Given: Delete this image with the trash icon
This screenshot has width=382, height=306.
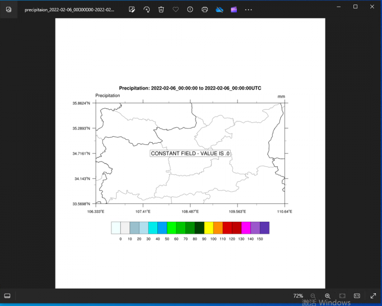Looking at the screenshot, I should pos(161,9).
